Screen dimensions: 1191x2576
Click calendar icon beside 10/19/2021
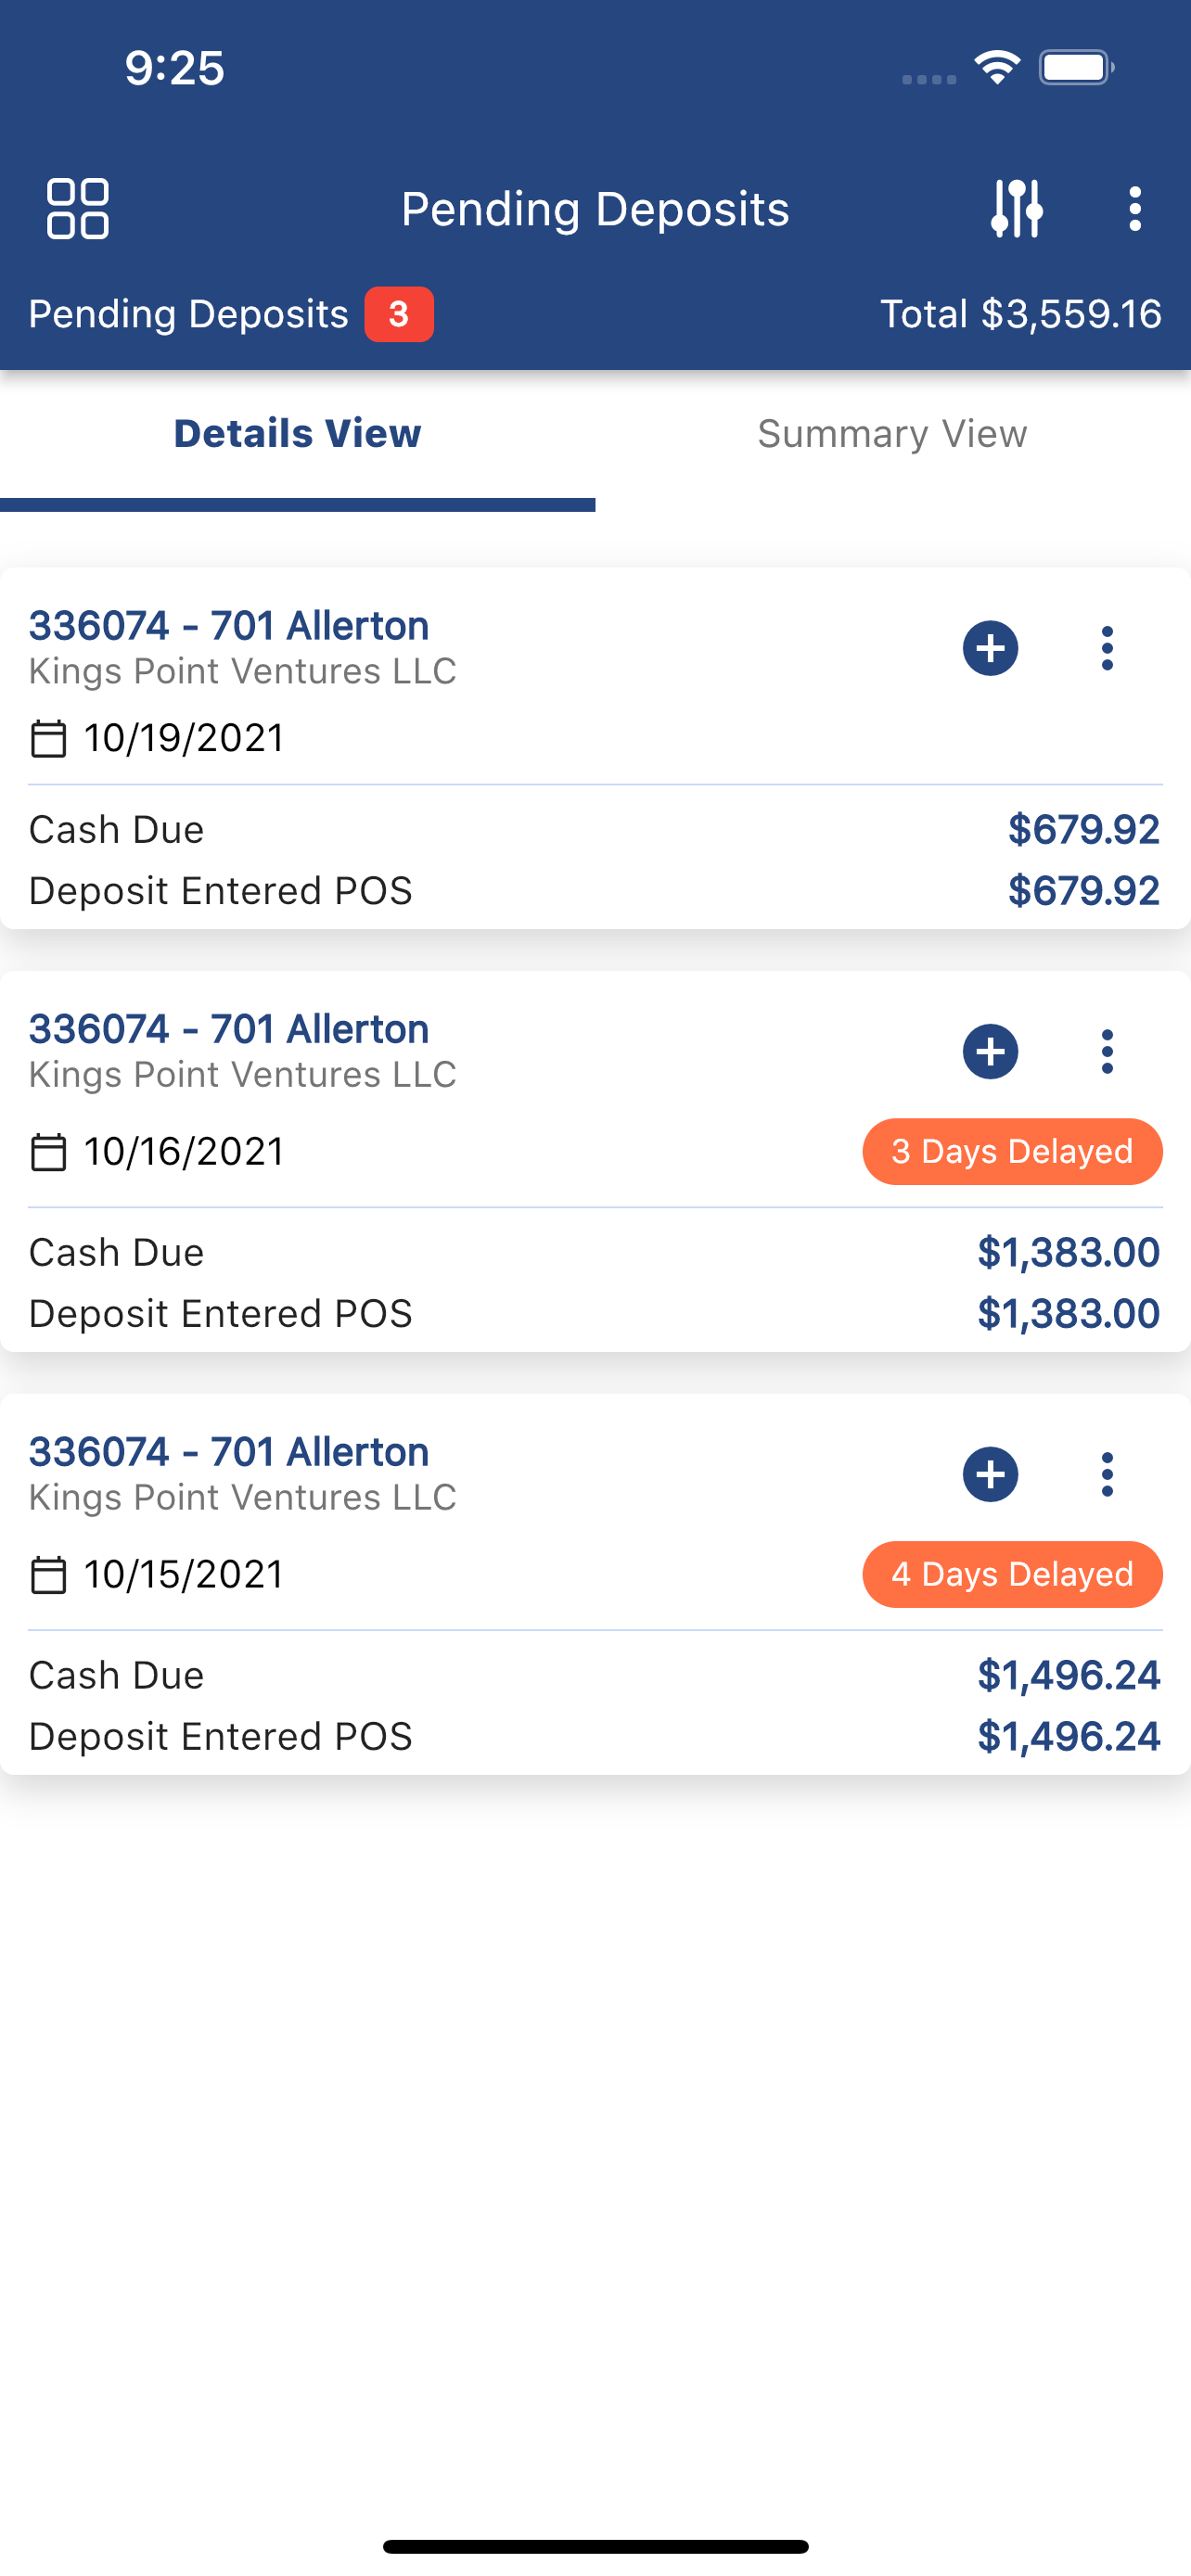tap(48, 739)
